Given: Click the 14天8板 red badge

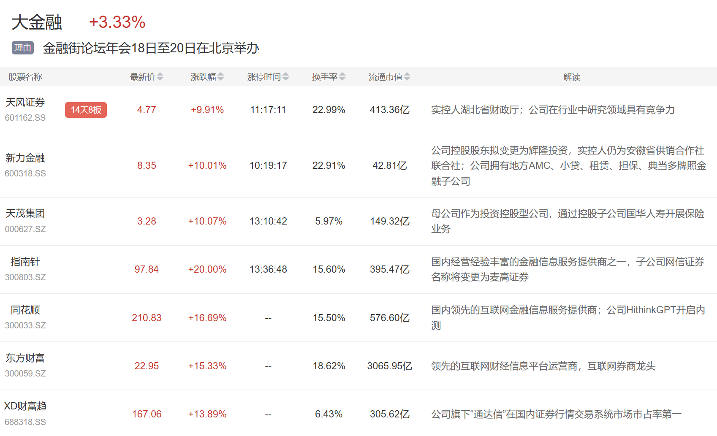Looking at the screenshot, I should pos(86,110).
